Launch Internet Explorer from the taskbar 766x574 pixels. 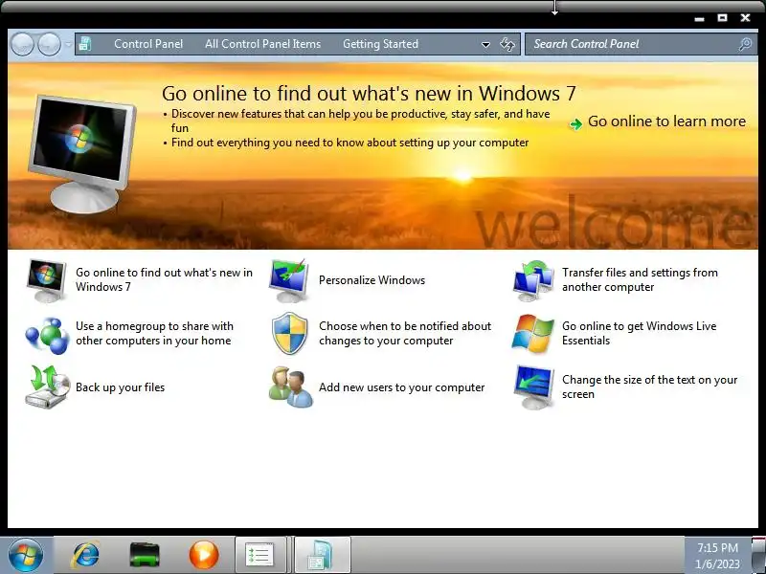click(x=86, y=555)
